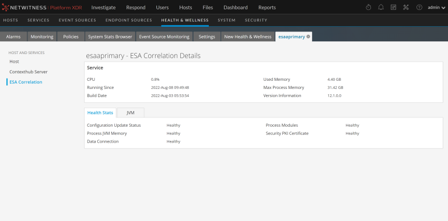Open the Dashboard menu
Image resolution: width=448 pixels, height=221 pixels.
click(236, 8)
